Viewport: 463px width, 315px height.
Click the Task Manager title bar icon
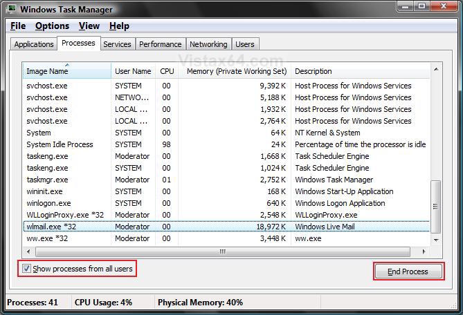(12, 8)
